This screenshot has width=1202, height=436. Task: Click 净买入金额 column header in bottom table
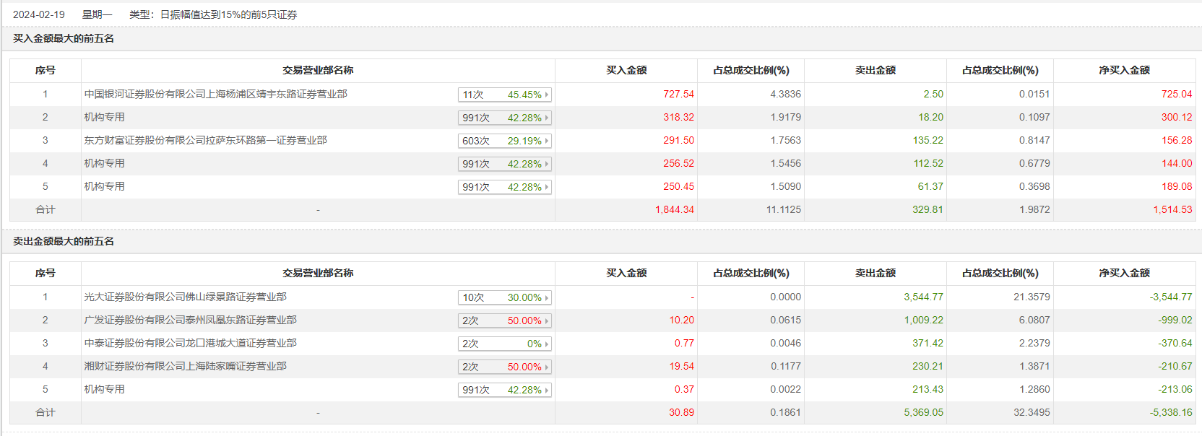click(x=1124, y=274)
